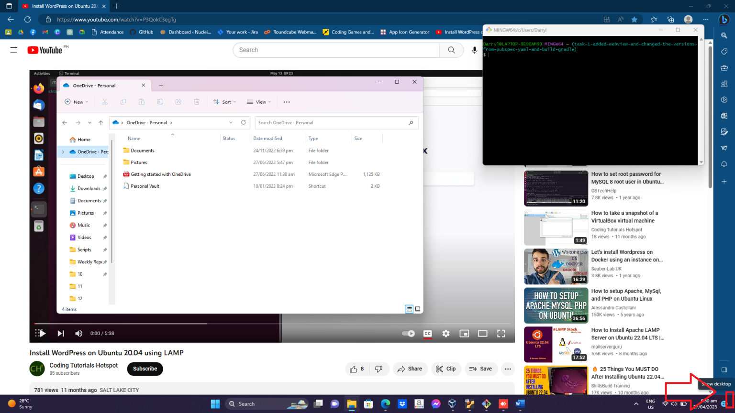Select Downloads in the navigation pane
735x413 pixels.
click(x=89, y=189)
